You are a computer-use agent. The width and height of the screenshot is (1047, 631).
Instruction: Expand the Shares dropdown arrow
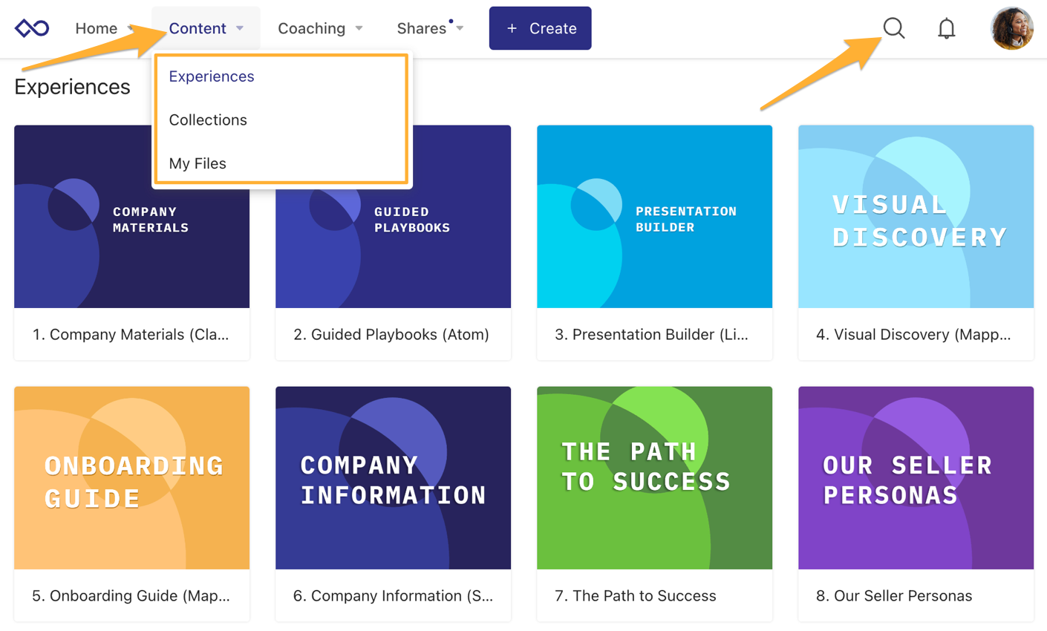pyautogui.click(x=460, y=28)
